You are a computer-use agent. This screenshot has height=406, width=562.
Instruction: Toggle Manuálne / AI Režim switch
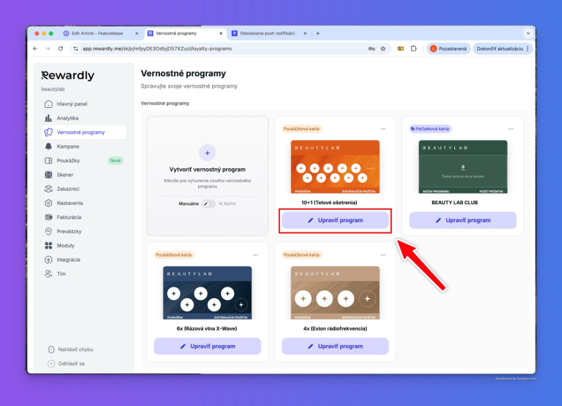(x=208, y=204)
